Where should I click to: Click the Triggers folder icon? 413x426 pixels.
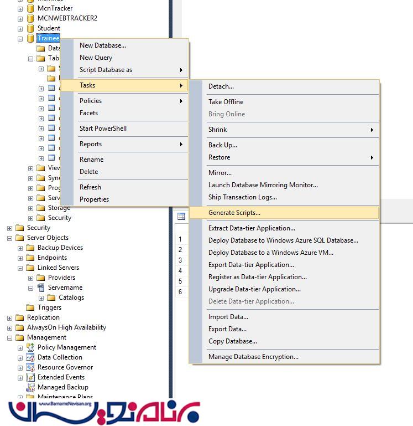pyautogui.click(x=30, y=307)
